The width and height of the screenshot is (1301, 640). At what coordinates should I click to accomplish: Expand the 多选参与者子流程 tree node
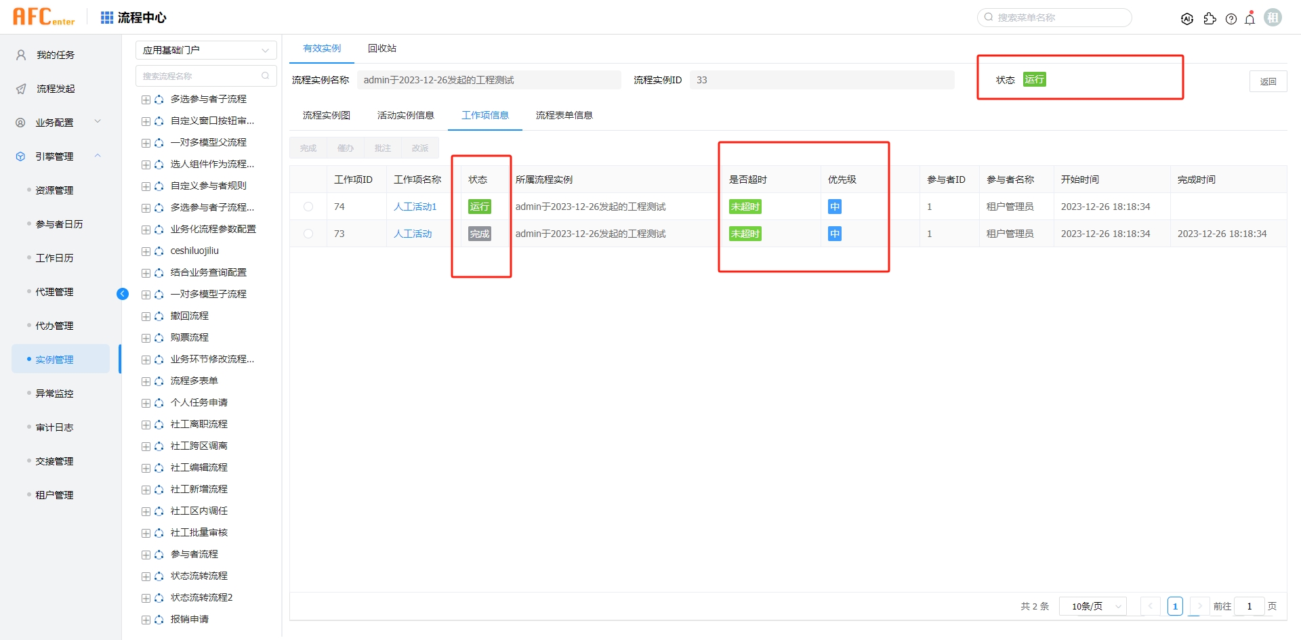click(x=146, y=99)
